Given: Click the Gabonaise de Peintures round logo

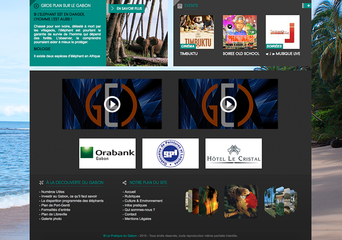Looking at the screenshot, I should (170, 154).
